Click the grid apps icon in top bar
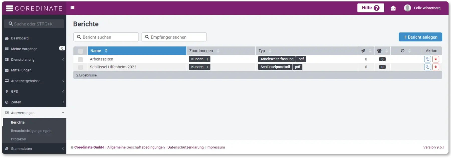 click(x=72, y=8)
